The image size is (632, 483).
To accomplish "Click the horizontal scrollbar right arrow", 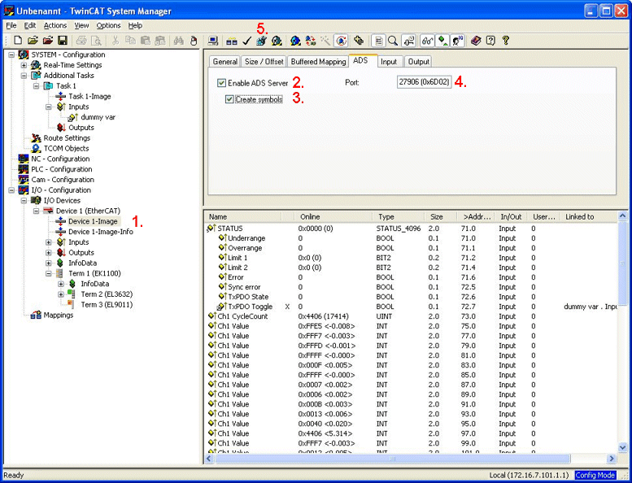I will point(612,459).
